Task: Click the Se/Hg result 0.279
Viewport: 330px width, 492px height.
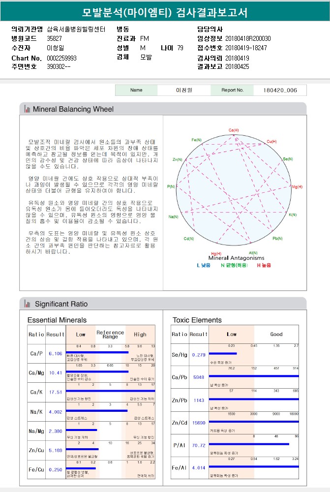Action: click(x=199, y=355)
